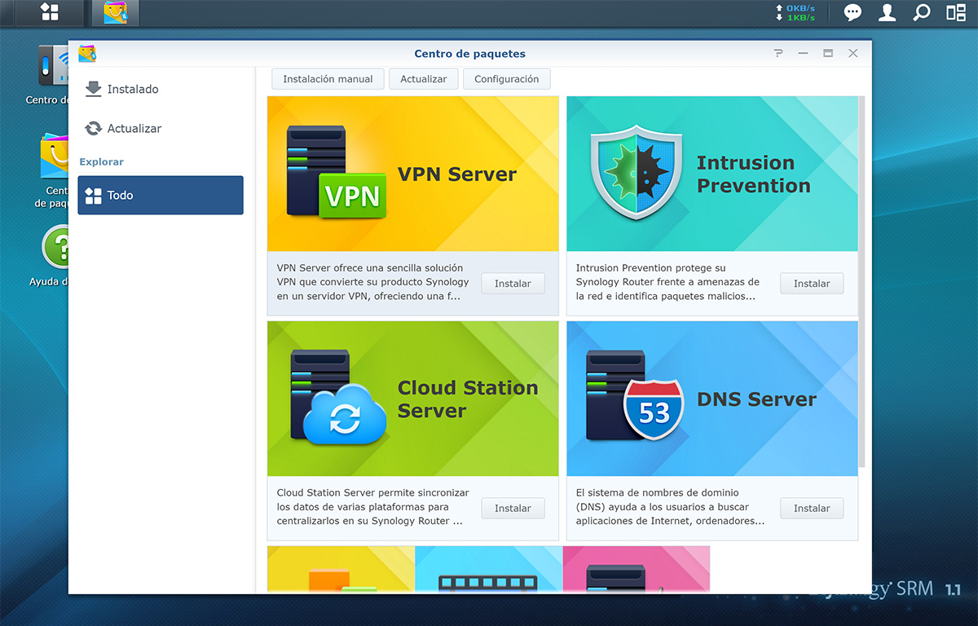This screenshot has width=978, height=626.
Task: Open the widgets panel icon
Action: point(956,12)
